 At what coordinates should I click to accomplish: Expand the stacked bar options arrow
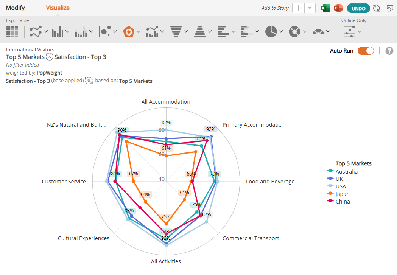(257, 31)
